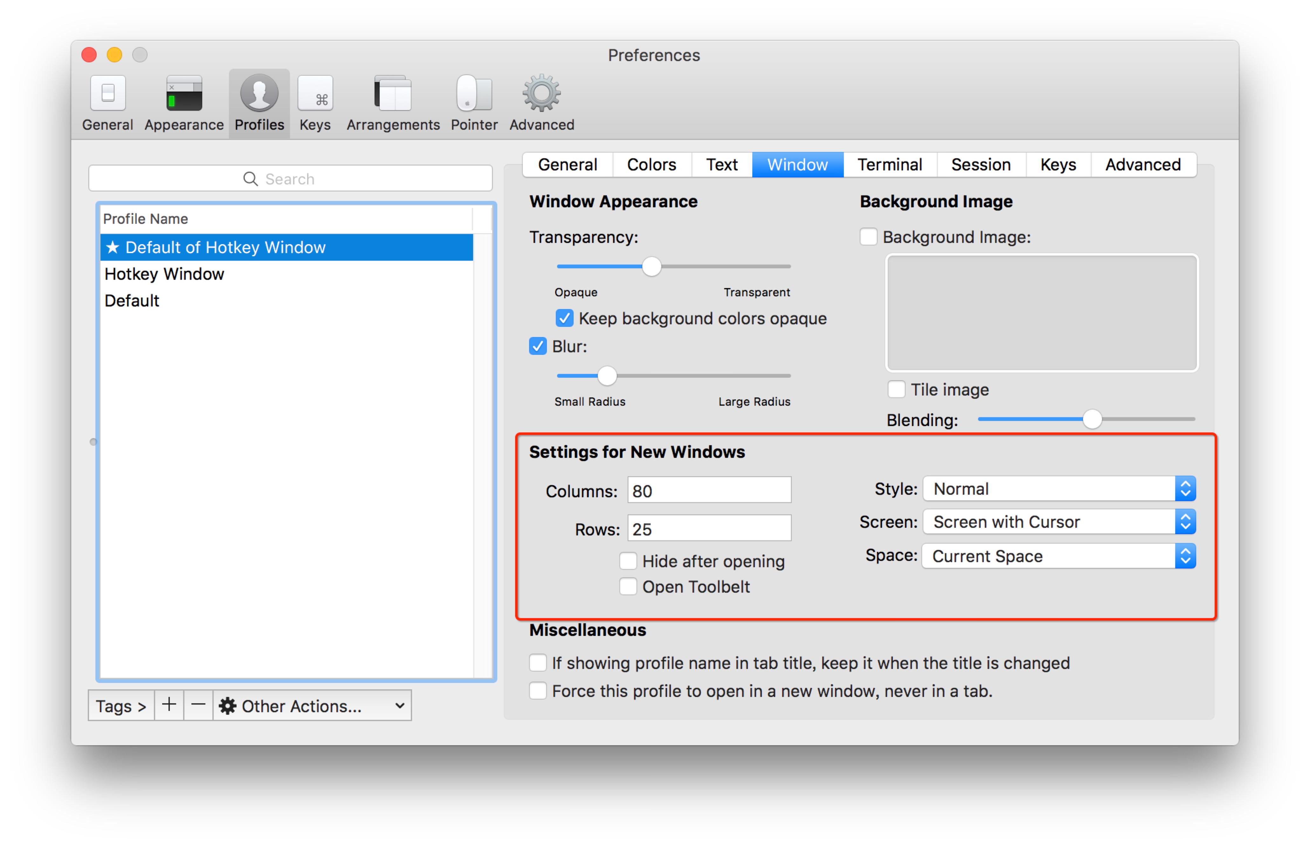Switch to the Terminal tab
The width and height of the screenshot is (1310, 847).
889,164
